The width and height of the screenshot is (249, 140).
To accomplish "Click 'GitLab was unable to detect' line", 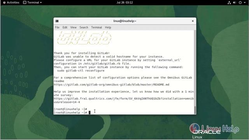I will [x=109, y=57].
